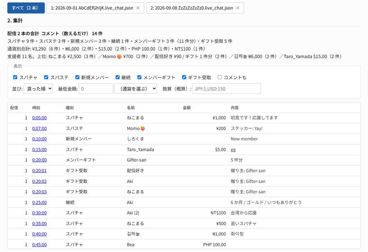Uncheck the スパチャ checkbox

click(15, 77)
